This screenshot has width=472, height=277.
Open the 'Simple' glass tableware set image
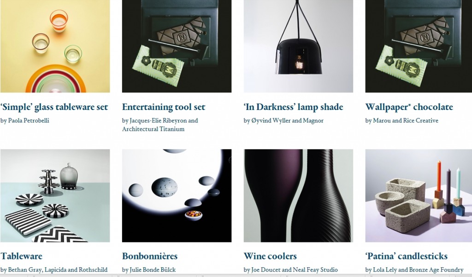pyautogui.click(x=55, y=46)
